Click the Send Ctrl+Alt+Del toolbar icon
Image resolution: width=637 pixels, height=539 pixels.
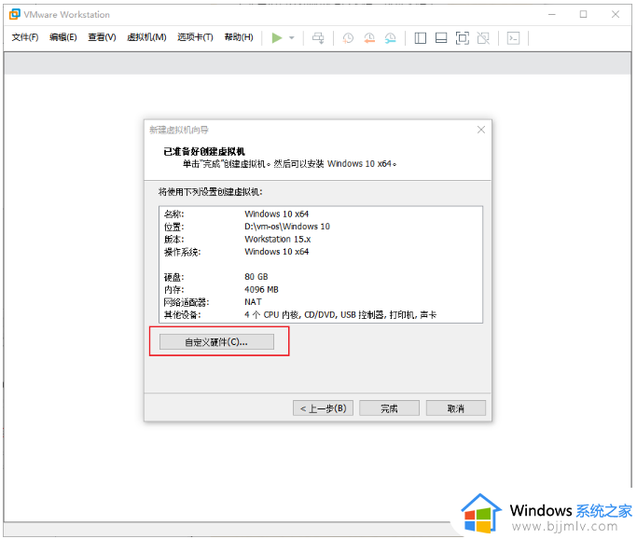(x=318, y=38)
